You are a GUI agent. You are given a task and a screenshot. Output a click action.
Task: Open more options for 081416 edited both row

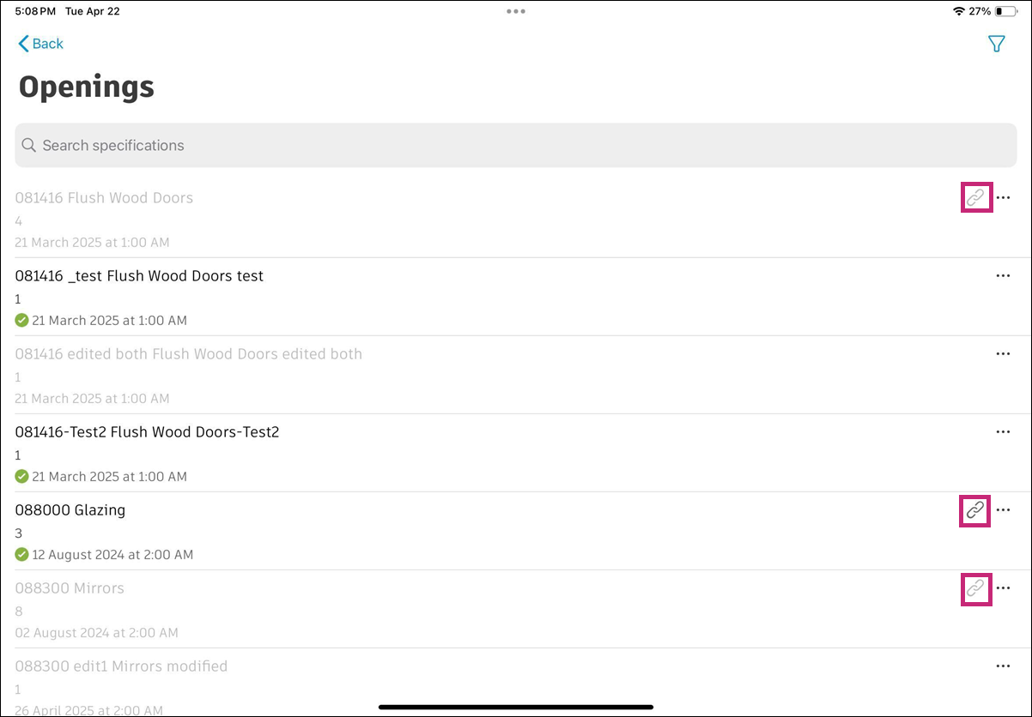click(x=1003, y=354)
